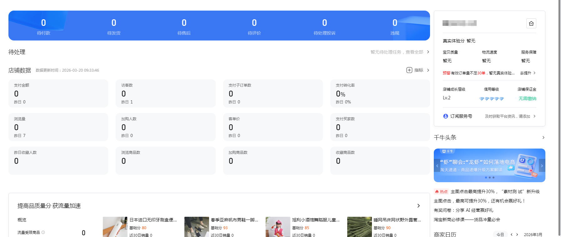Click the blurred shop name
This screenshot has width=561, height=237.
(x=459, y=23)
